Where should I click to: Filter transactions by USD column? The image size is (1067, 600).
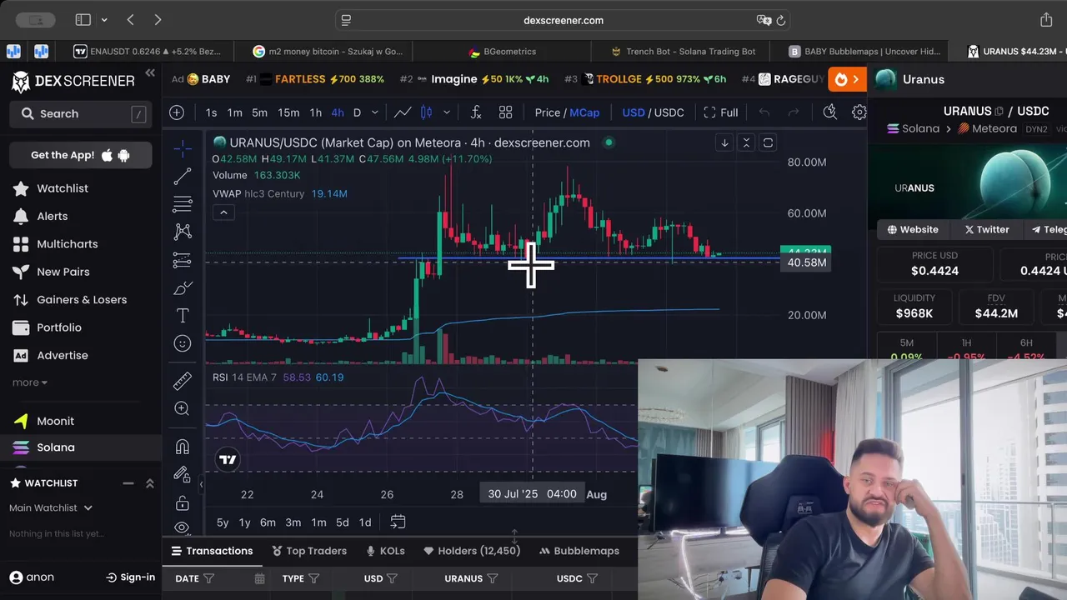392,578
